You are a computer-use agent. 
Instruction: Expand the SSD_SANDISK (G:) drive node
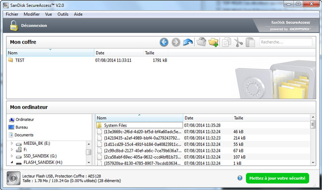point(12,156)
